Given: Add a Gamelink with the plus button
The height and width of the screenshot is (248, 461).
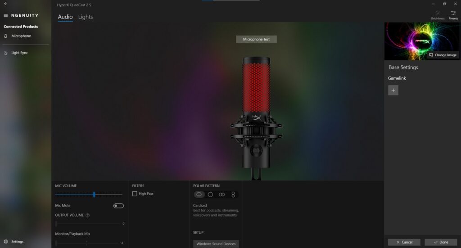Looking at the screenshot, I should (x=393, y=90).
